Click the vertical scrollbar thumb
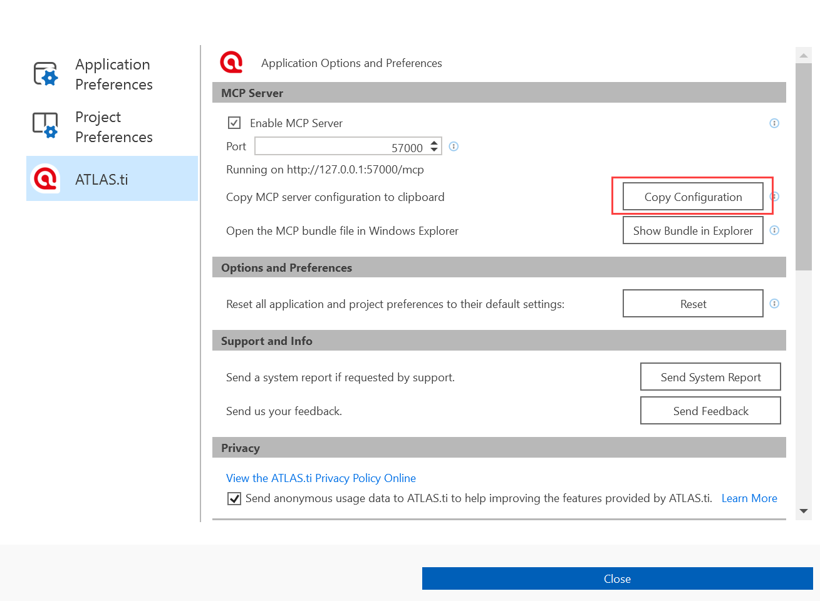 804,167
